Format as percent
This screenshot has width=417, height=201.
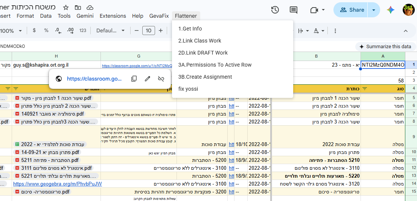pyautogui.click(x=46, y=30)
